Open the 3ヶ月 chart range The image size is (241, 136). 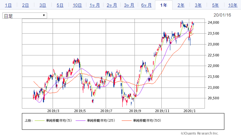click(x=129, y=5)
